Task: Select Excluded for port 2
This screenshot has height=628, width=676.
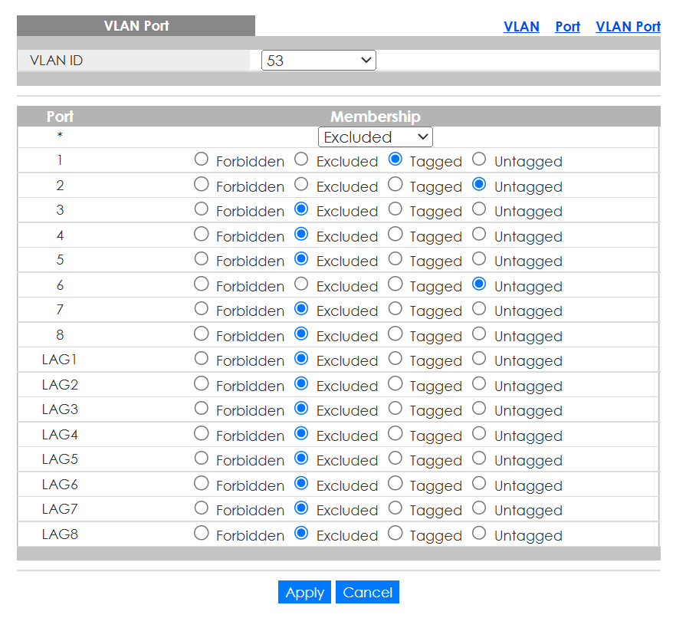Action: point(301,184)
